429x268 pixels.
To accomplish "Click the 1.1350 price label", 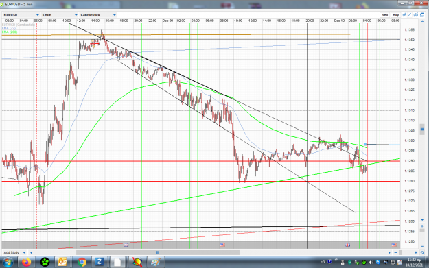I will point(409,40).
